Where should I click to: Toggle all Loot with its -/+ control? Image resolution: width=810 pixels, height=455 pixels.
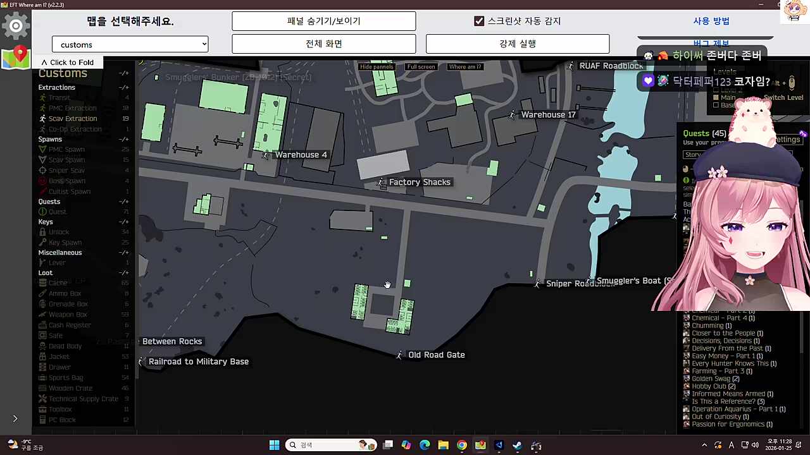click(x=124, y=273)
